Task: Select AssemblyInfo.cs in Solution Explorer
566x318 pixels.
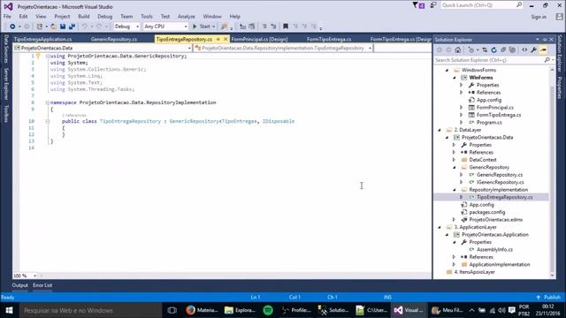Action: 494,249
